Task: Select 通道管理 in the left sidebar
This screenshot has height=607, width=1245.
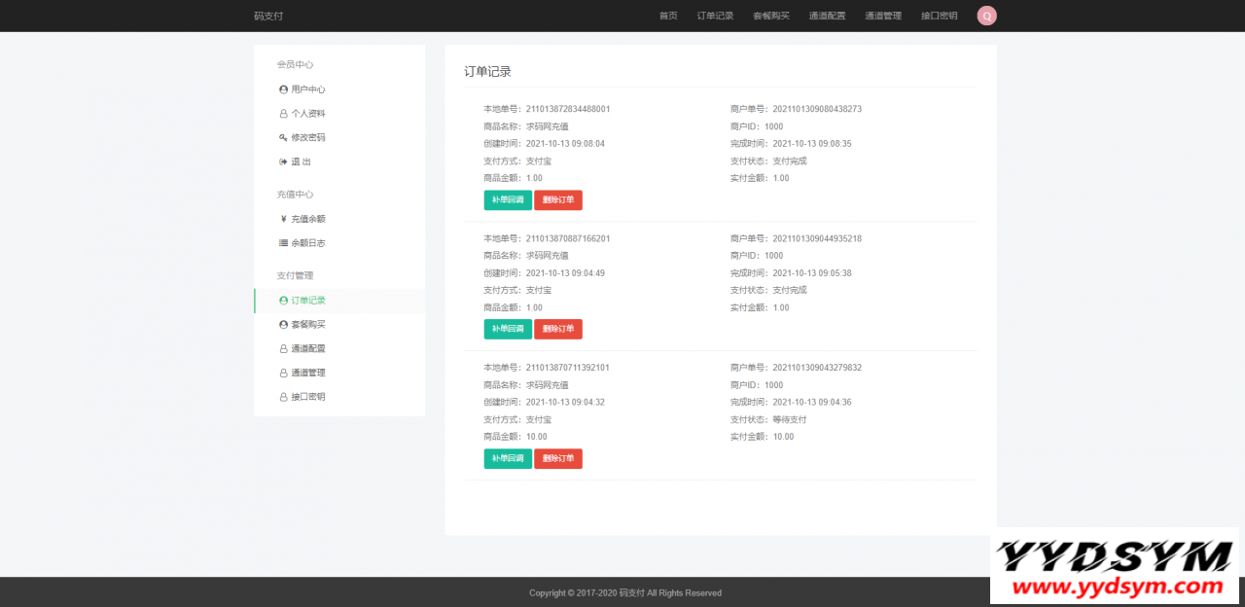Action: click(x=308, y=374)
